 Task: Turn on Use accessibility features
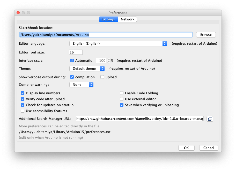[23, 111]
